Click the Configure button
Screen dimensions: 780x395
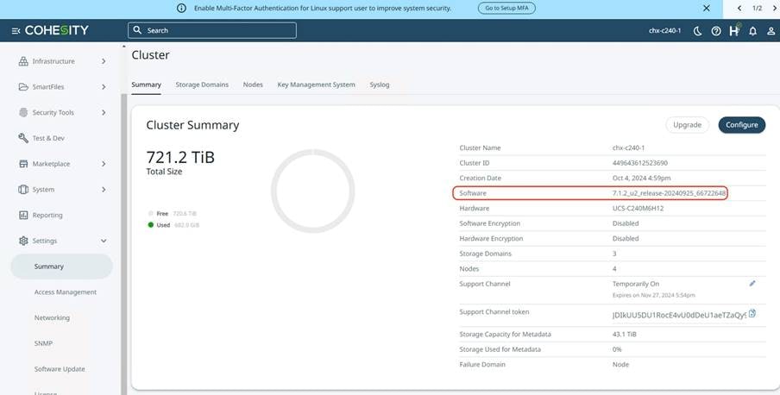742,125
